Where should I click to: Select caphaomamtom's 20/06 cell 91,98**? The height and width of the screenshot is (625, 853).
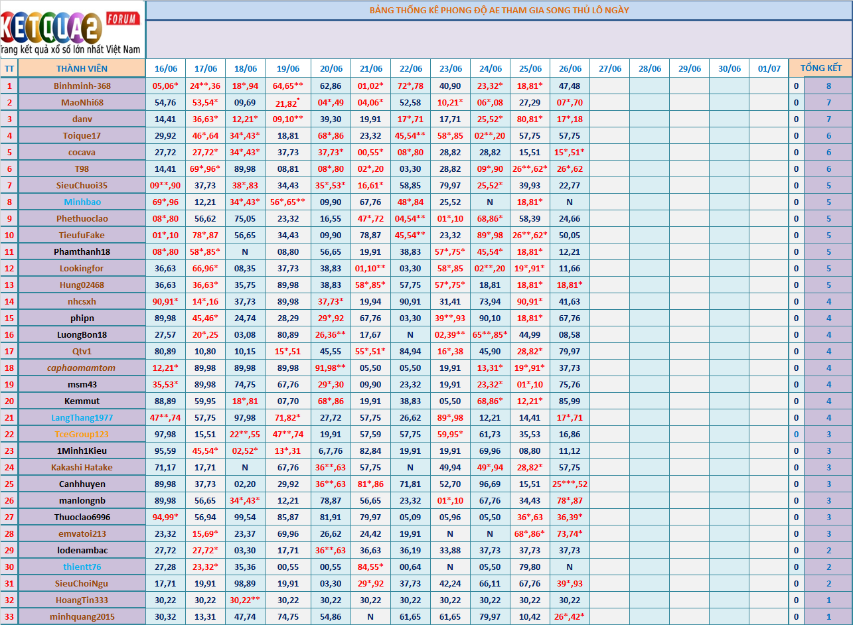pyautogui.click(x=331, y=368)
